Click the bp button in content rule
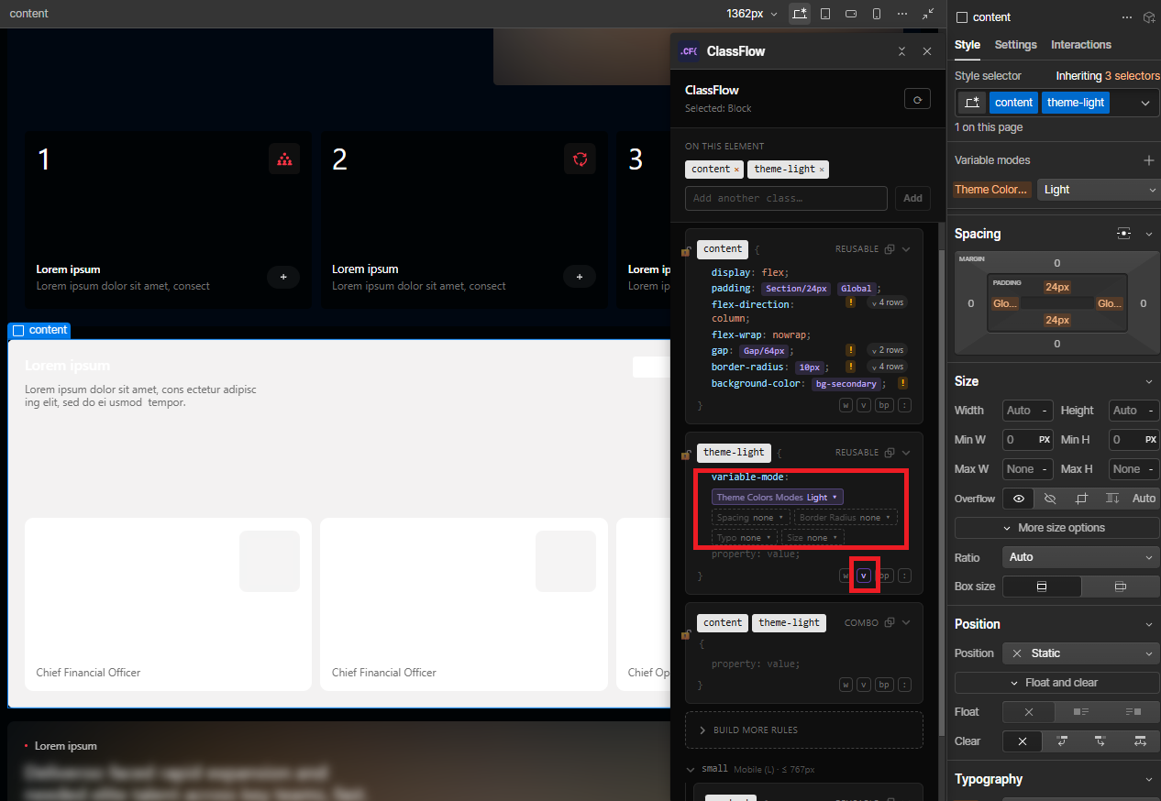1161x801 pixels. coord(884,405)
